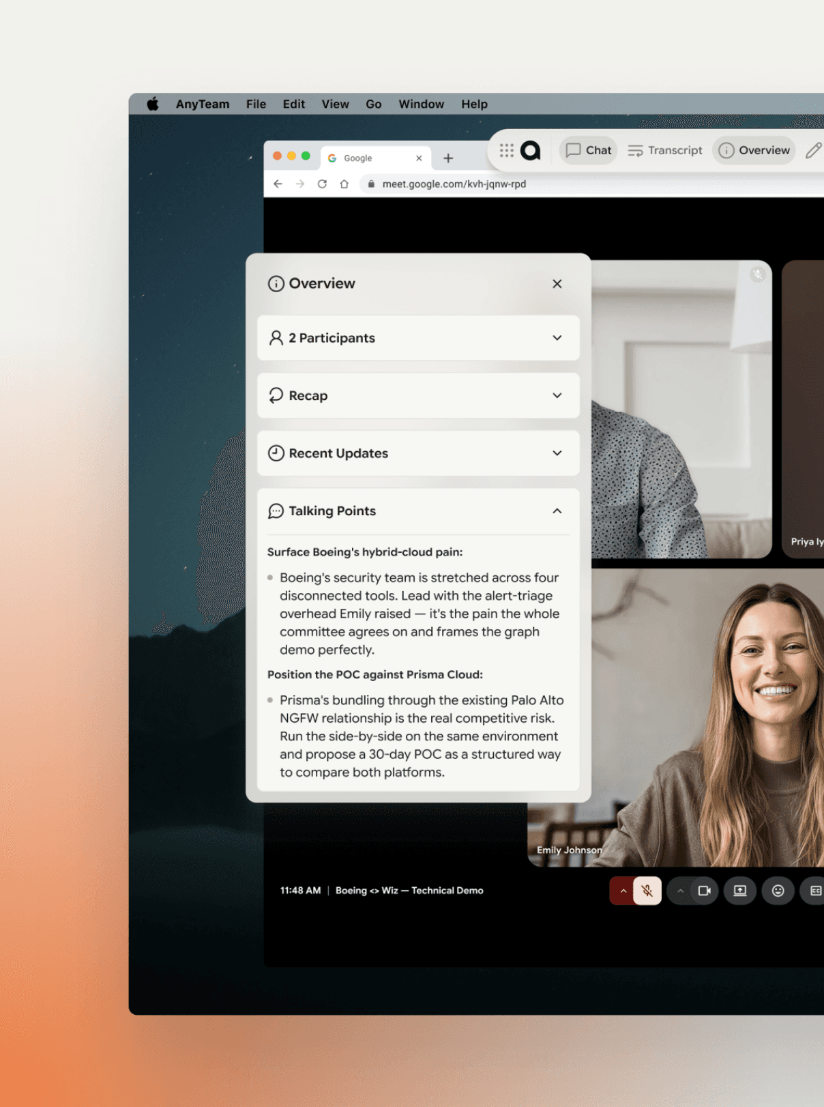Click 'Boeing <> Wiz — Technical Demo' title
The width and height of the screenshot is (824, 1107).
point(409,891)
